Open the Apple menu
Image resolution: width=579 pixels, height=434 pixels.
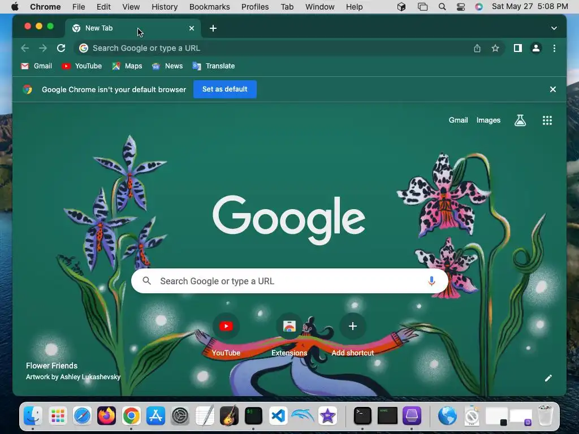coord(15,7)
